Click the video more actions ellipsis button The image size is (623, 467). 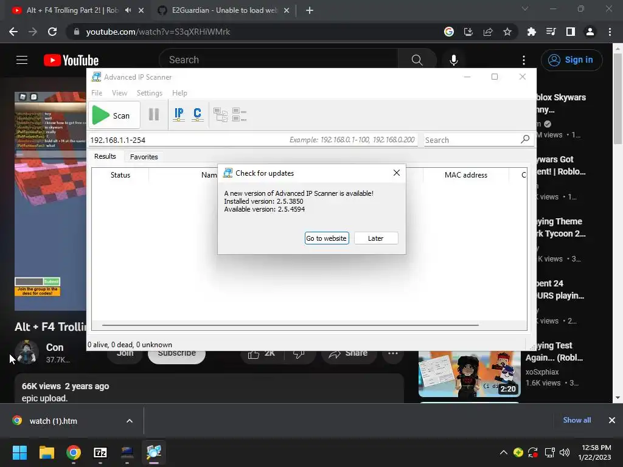click(393, 353)
